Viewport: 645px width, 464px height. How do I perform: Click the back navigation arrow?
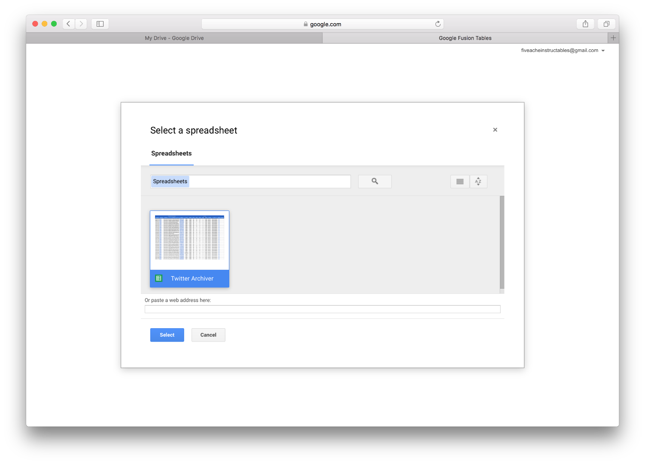(68, 24)
